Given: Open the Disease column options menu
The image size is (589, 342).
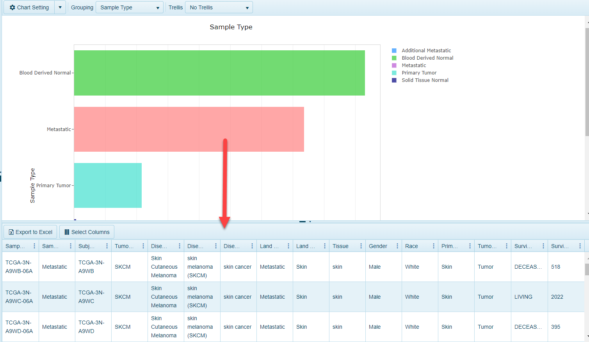Looking at the screenshot, I should [x=179, y=246].
